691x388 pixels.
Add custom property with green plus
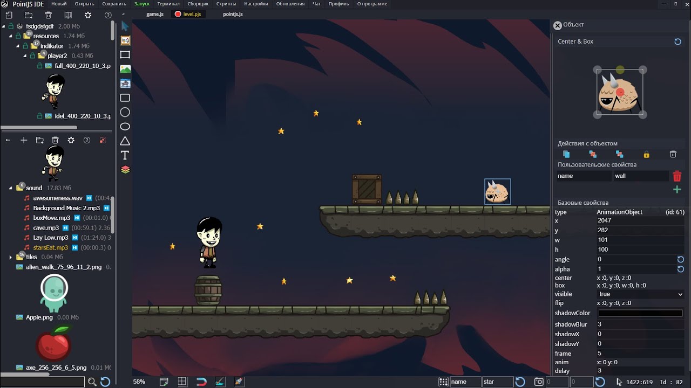(x=677, y=189)
